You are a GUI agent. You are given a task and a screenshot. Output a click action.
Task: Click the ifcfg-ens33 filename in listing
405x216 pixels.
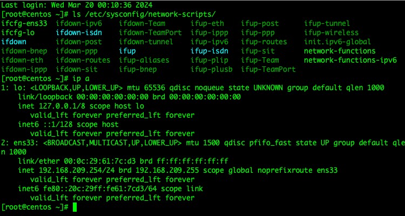pyautogui.click(x=24, y=24)
